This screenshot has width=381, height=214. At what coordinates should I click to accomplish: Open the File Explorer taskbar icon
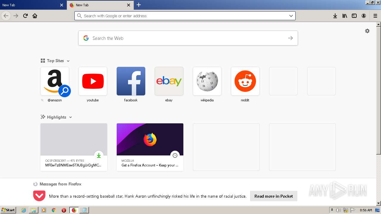tap(34, 210)
